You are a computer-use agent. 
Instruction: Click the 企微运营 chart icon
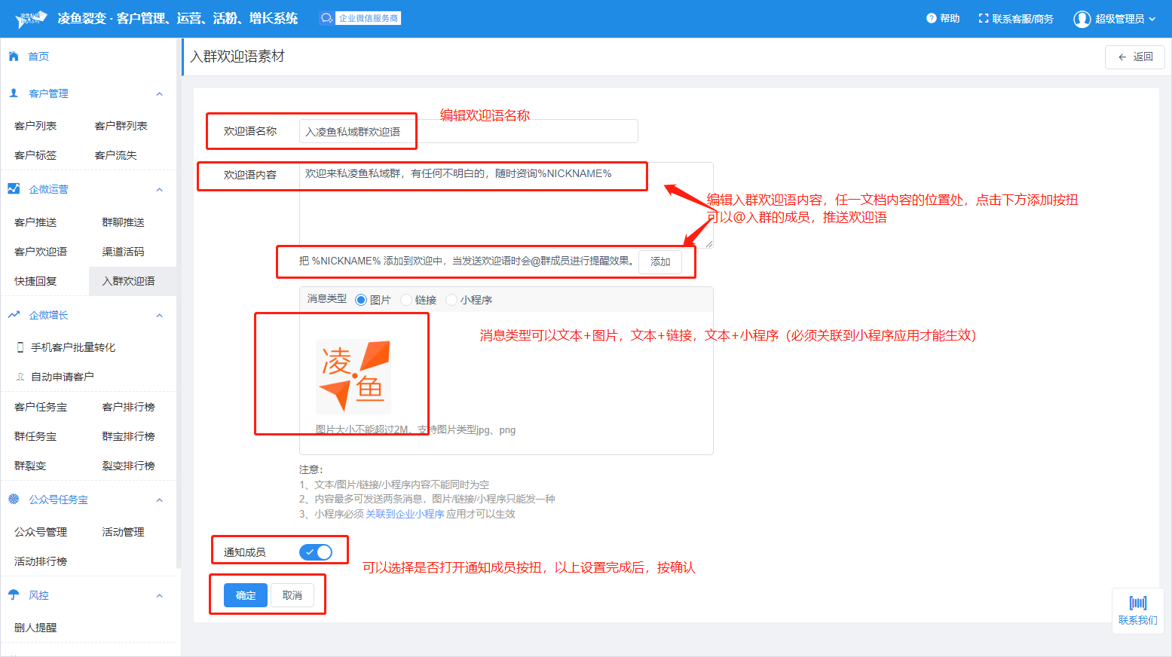pyautogui.click(x=14, y=189)
